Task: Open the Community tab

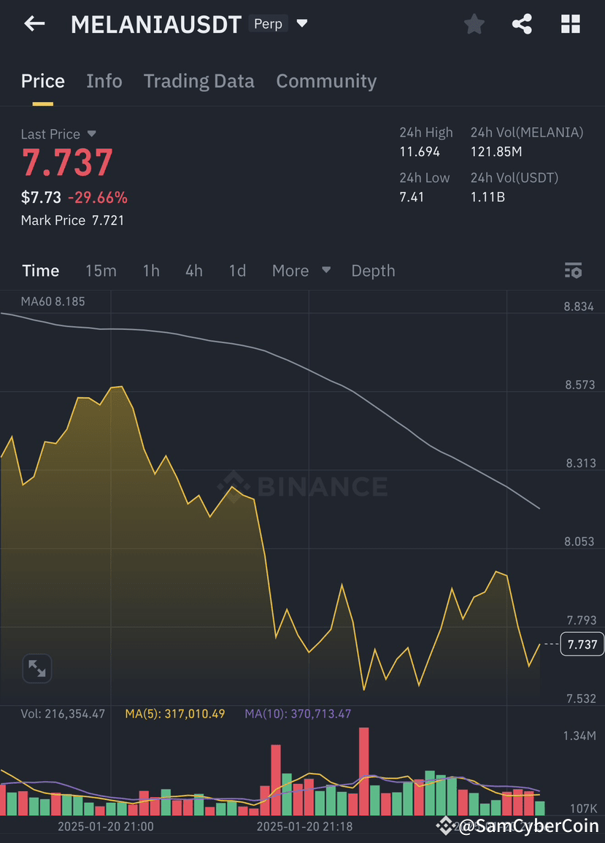Action: point(326,81)
